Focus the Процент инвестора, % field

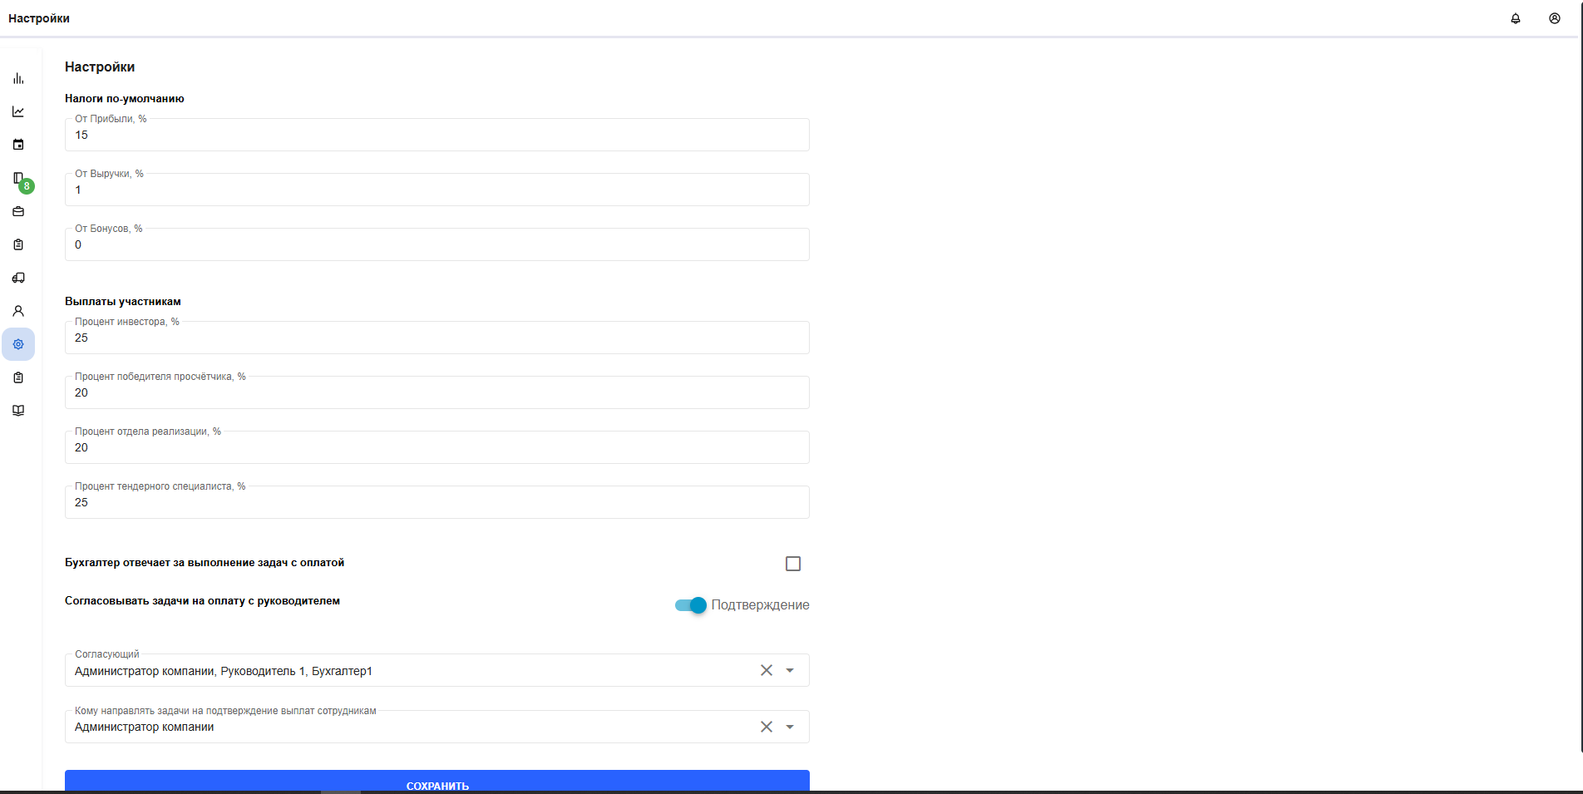click(x=437, y=338)
